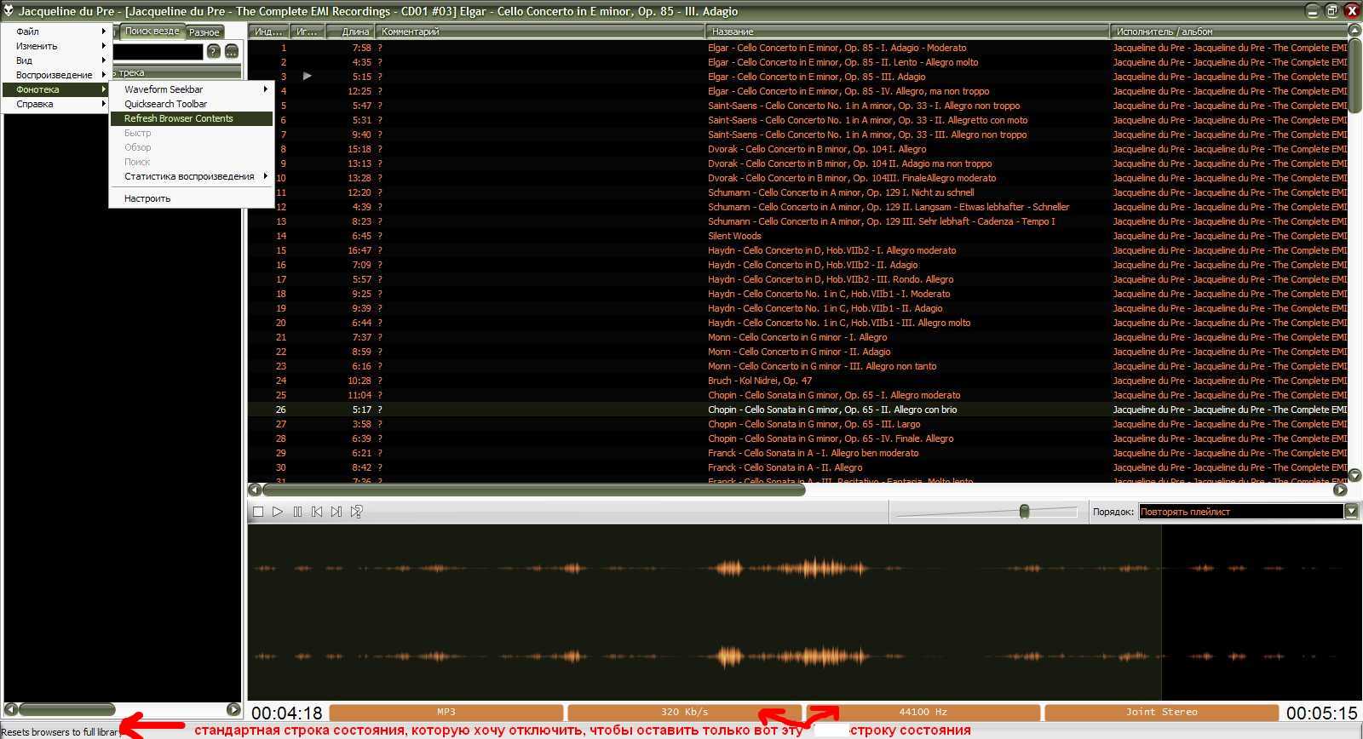
Task: Open the foobar2000 alien icon in title bar
Action: coord(9,11)
